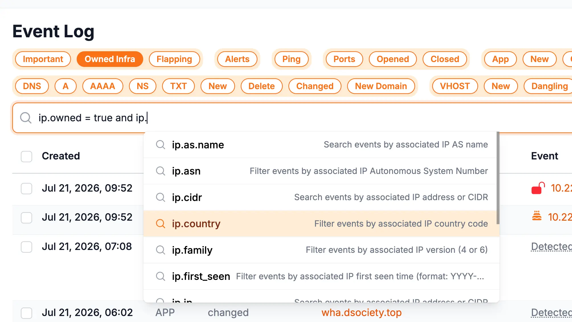Screen dimensions: 572x322
Task: Click into the event query search field
Action: pyautogui.click(x=292, y=118)
